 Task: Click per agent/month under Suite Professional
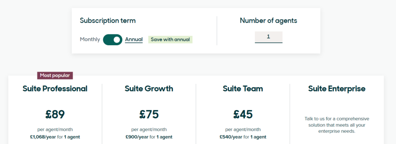pos(55,130)
